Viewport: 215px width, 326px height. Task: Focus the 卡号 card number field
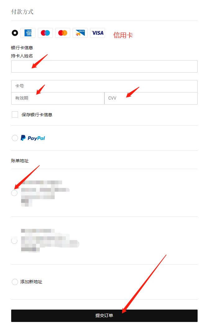point(104,86)
